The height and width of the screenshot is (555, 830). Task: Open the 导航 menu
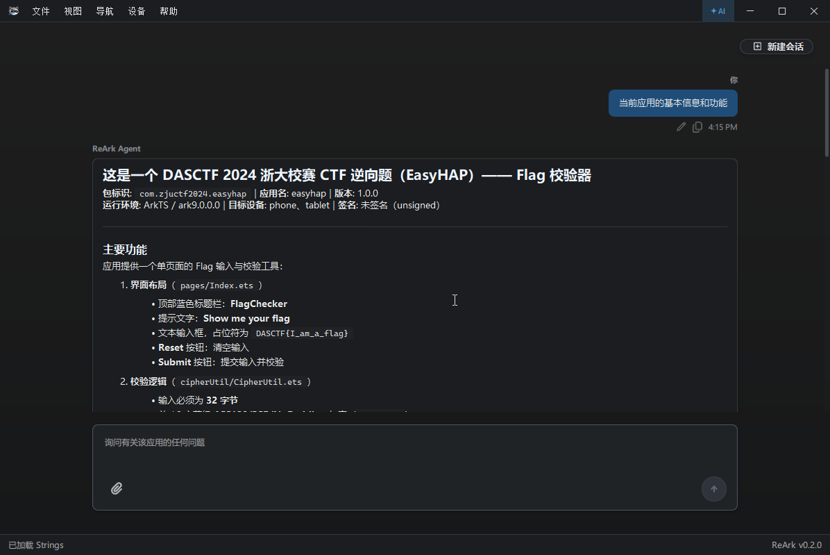click(104, 11)
